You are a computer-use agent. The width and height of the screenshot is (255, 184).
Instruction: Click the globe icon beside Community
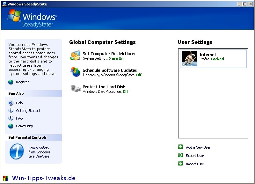click(x=11, y=126)
